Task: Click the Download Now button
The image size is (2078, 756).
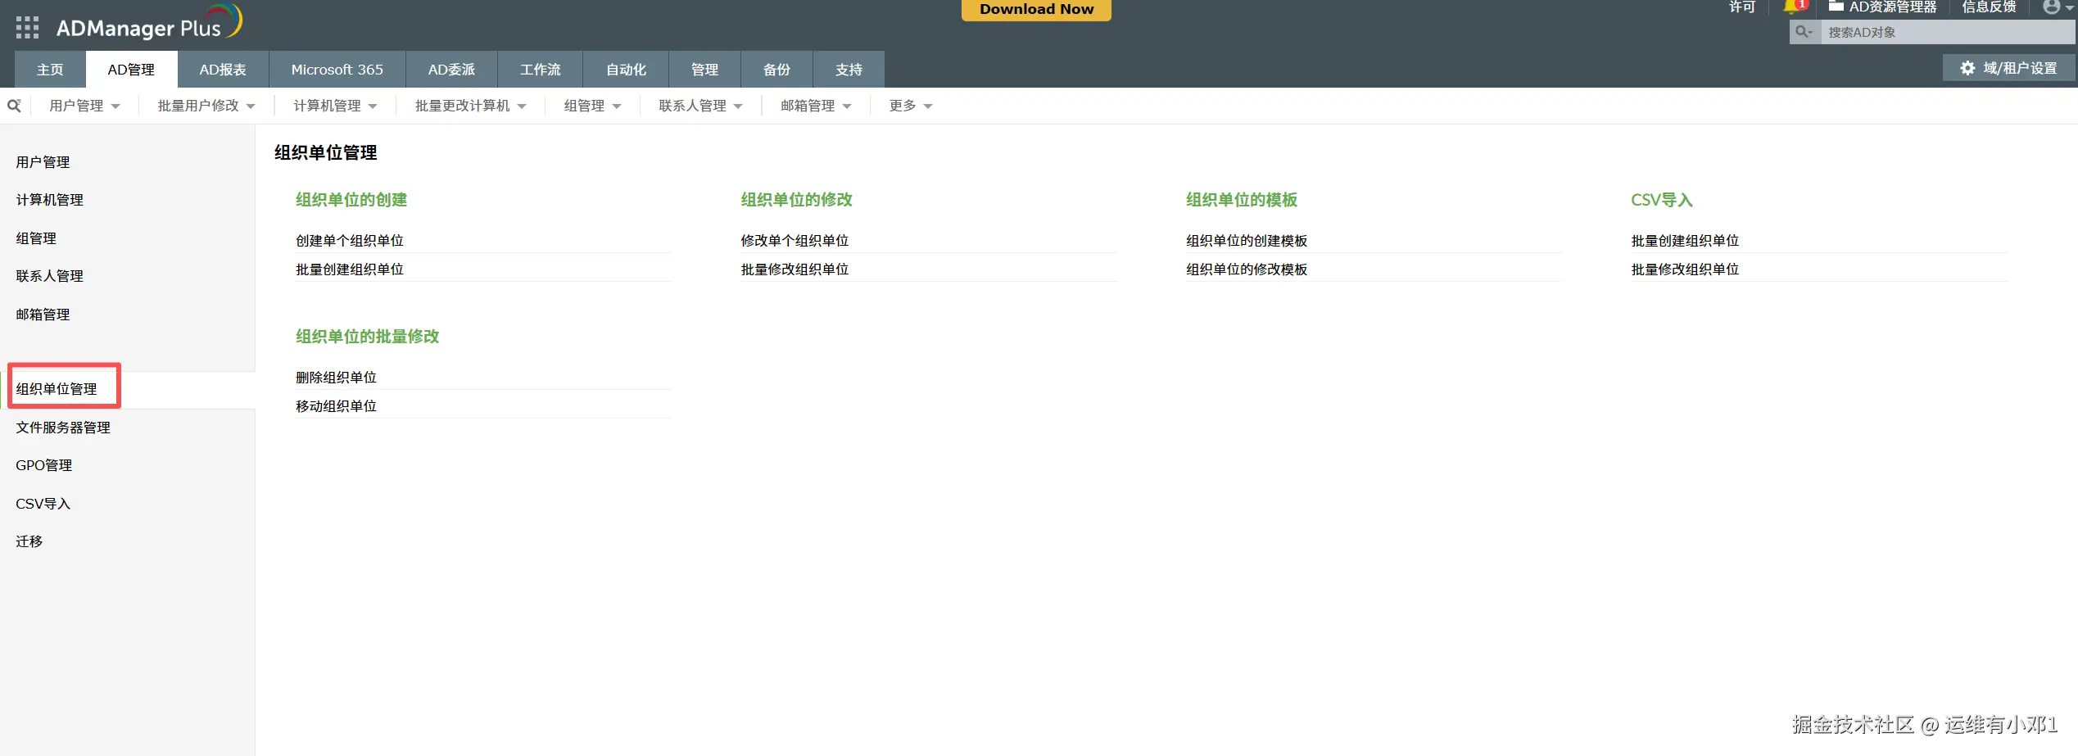Action: 1036,9
